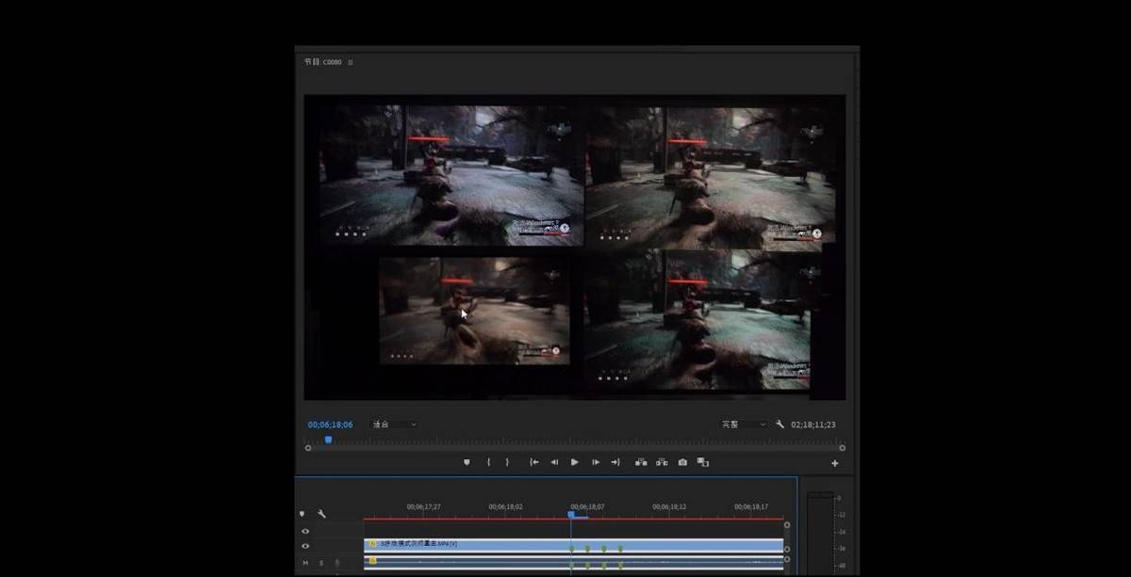Click the comparison view button
Viewport: 1131px width, 577px height.
(703, 462)
